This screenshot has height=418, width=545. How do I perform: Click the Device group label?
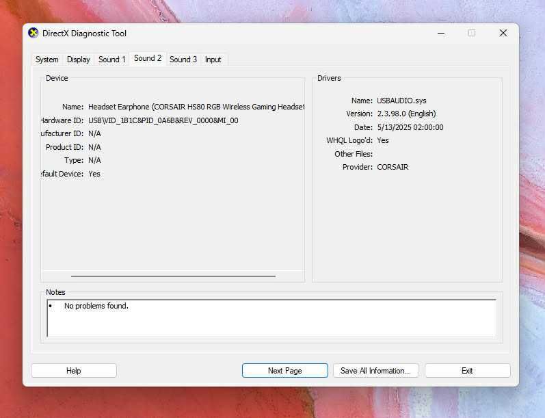click(57, 78)
